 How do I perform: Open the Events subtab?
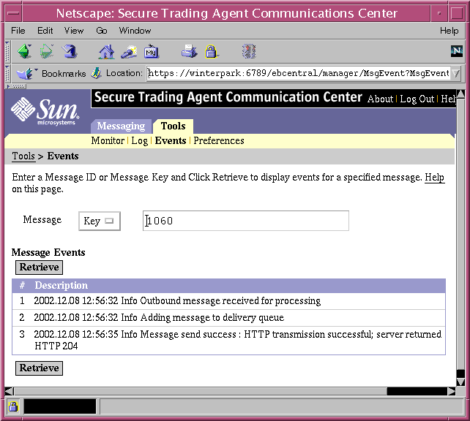[x=171, y=140]
